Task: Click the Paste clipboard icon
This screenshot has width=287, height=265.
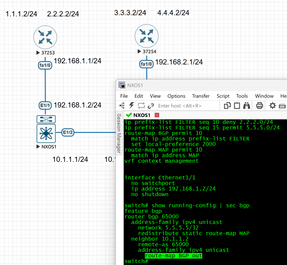Action: click(x=237, y=106)
